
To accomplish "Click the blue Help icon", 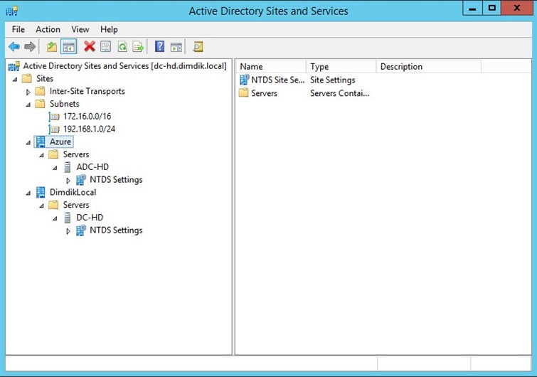I will 159,46.
